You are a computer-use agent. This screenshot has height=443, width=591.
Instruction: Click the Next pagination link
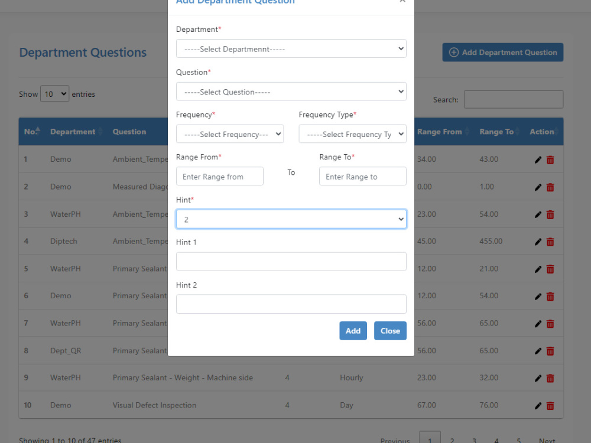(x=547, y=440)
